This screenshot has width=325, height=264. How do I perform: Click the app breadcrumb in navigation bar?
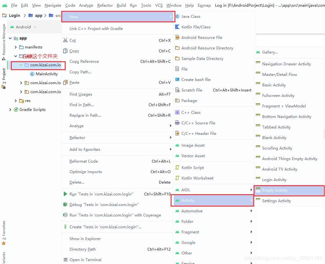(x=35, y=16)
